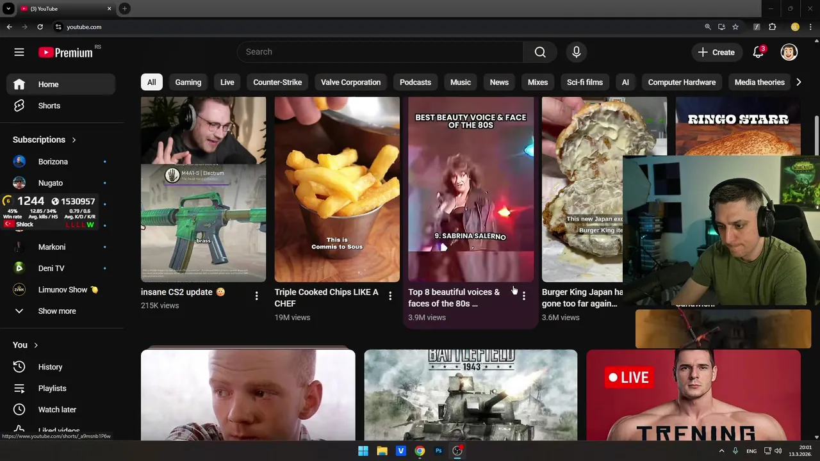This screenshot has height=461, width=820.
Task: Open browser extensions puzzle icon
Action: 773,27
